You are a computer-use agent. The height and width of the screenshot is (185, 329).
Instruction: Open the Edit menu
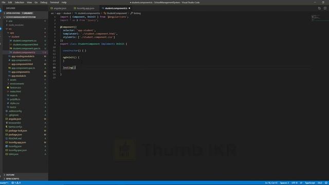(x=10, y=3)
